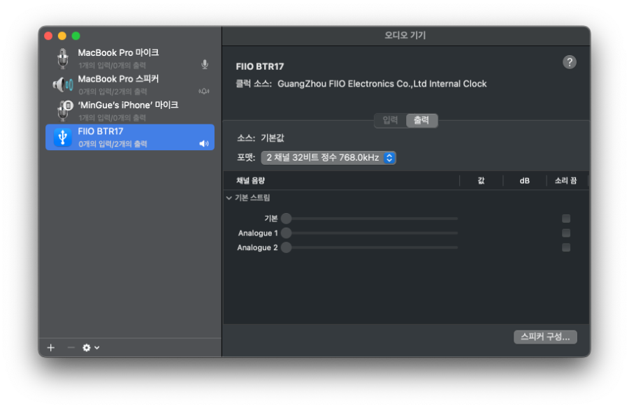Click the 오디오 기기 window title
This screenshot has width=629, height=408.
tap(405, 36)
